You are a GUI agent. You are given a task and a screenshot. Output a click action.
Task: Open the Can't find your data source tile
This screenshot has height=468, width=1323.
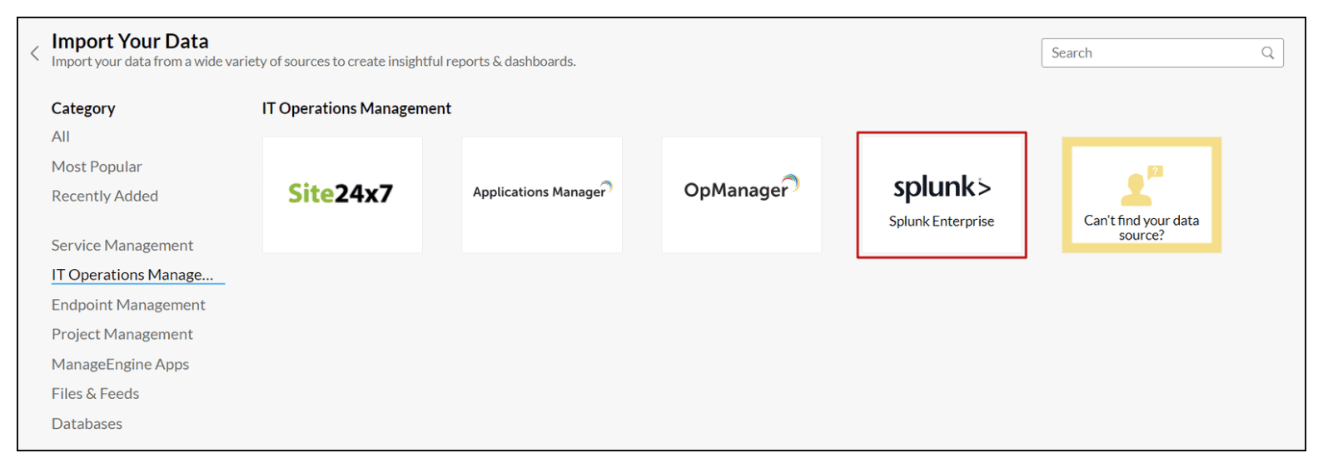point(1141,195)
